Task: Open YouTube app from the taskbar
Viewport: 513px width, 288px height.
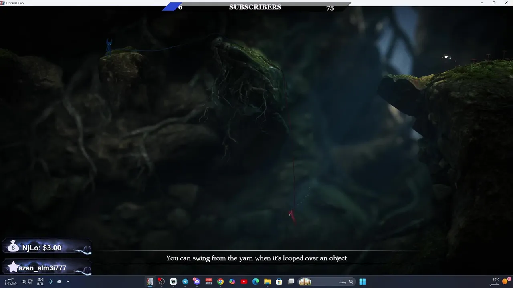Action: click(x=244, y=282)
